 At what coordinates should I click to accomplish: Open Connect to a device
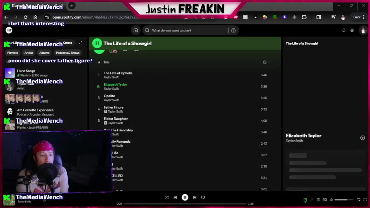325,200
